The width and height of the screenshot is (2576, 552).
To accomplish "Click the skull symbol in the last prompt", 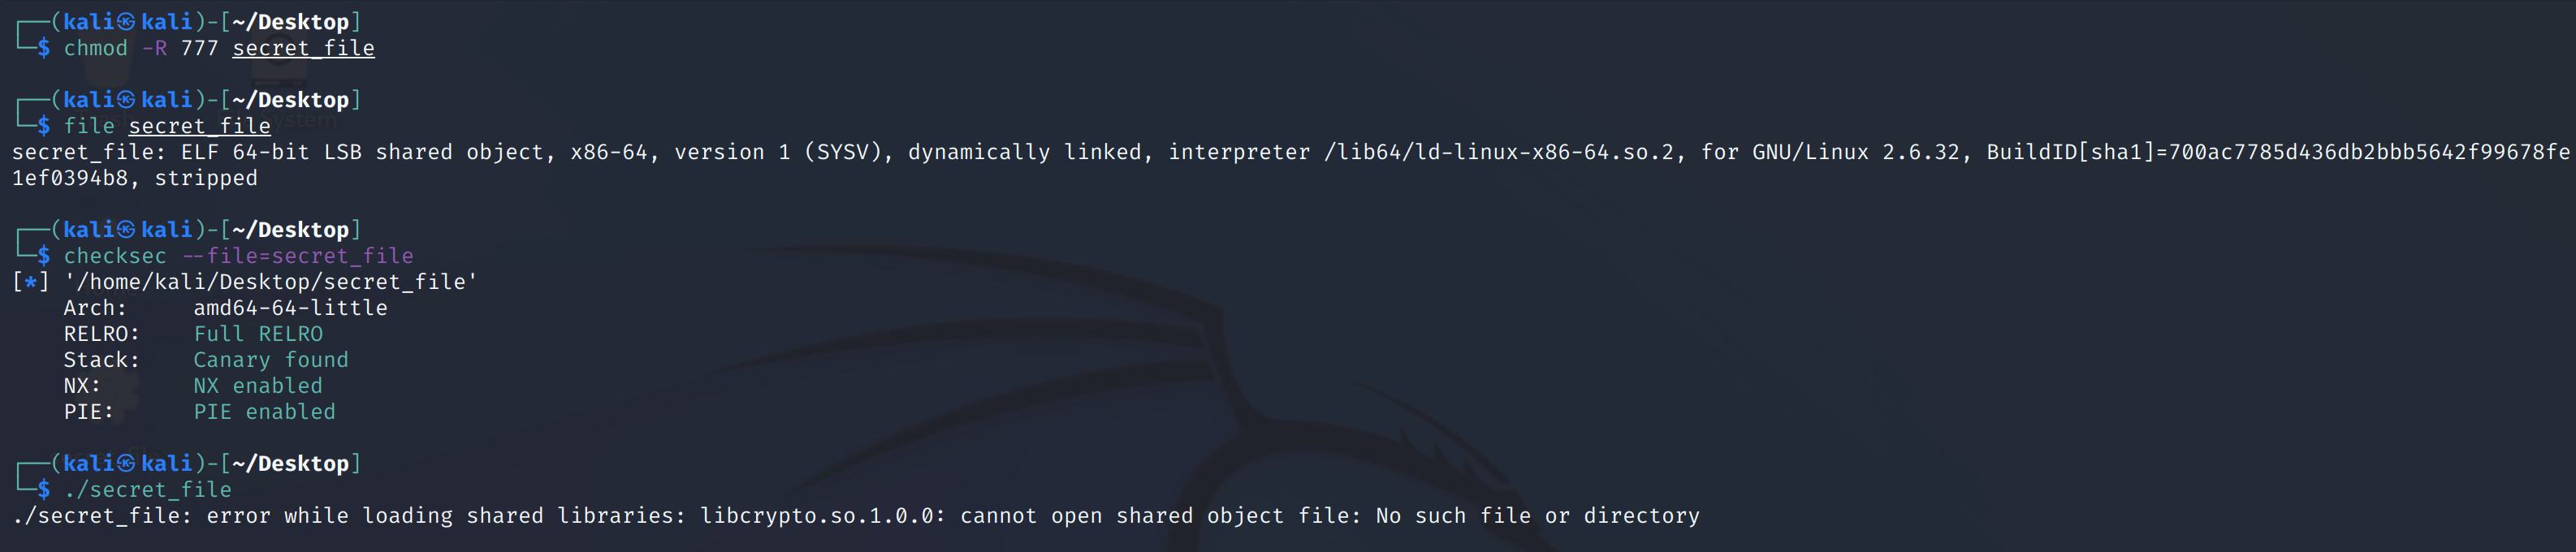I will coord(126,464).
